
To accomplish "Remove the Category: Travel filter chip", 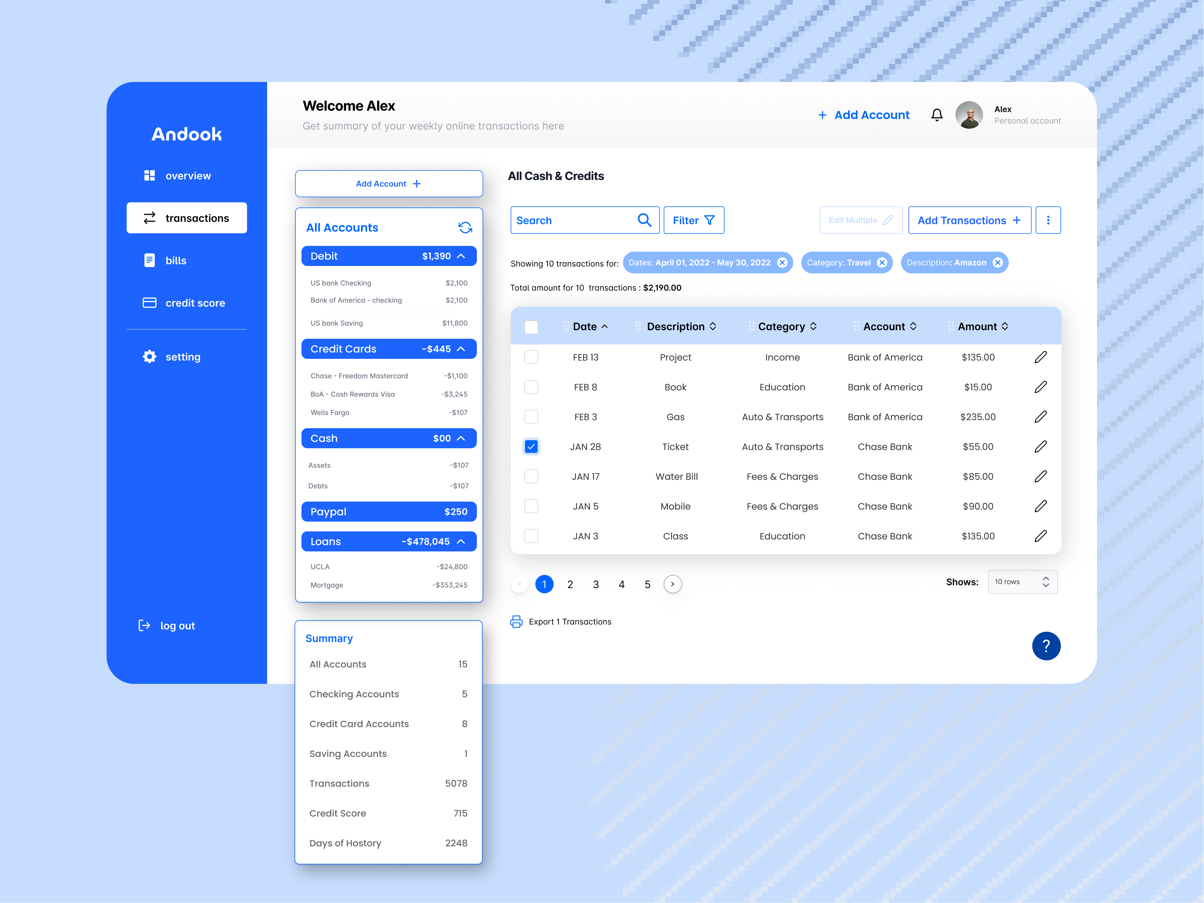I will 882,263.
